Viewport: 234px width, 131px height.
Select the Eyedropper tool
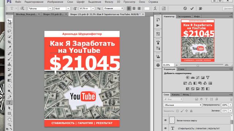point(9,47)
